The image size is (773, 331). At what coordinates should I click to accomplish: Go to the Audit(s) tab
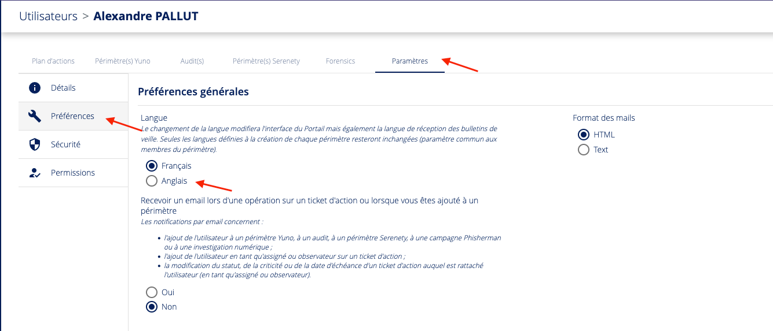pos(192,61)
